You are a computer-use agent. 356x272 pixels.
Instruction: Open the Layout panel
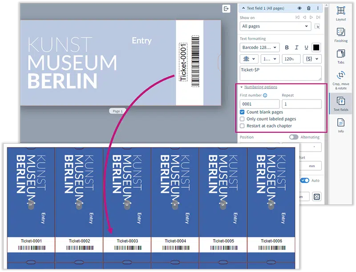point(341,14)
